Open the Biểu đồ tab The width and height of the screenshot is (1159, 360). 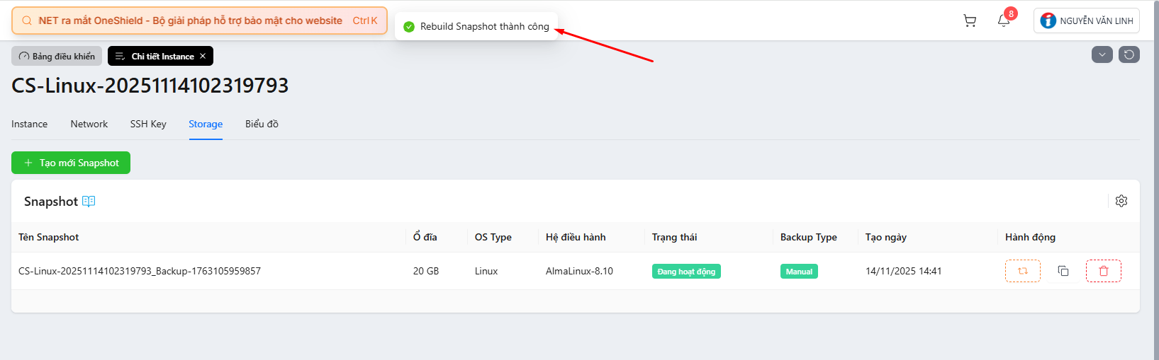coord(262,124)
